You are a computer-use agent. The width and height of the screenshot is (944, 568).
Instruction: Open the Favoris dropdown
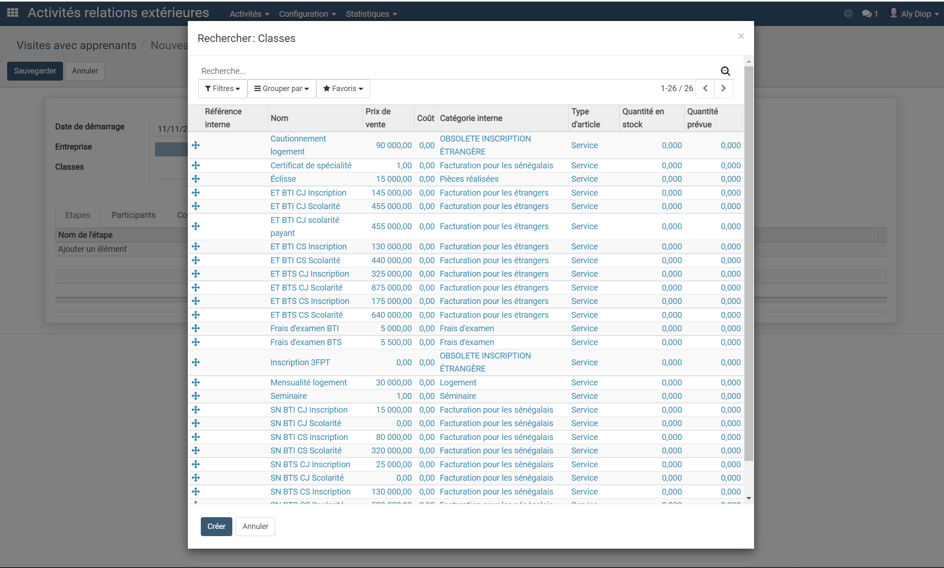click(343, 89)
